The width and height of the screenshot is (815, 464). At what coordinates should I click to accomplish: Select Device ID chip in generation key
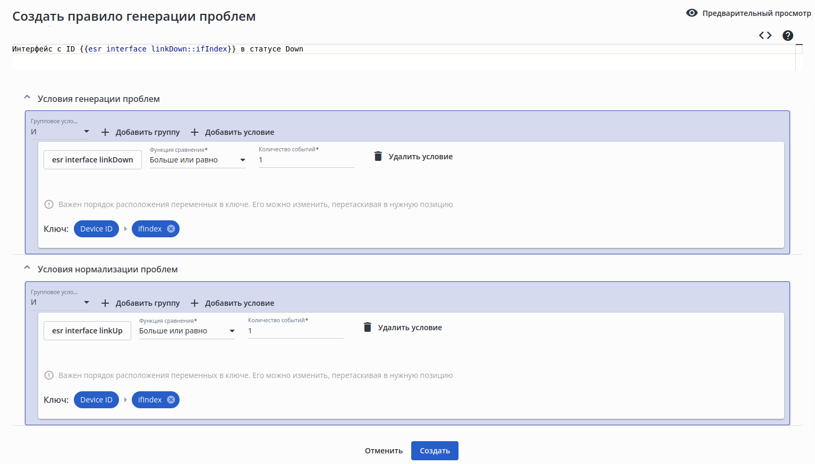pyautogui.click(x=96, y=229)
